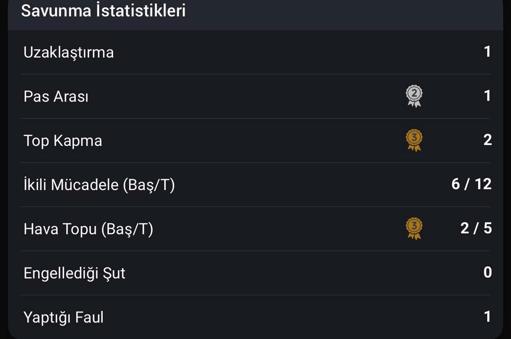Tap the bronze rank-3 badge beside Top Kapma
Viewport: 511px width, 339px height.
point(414,140)
